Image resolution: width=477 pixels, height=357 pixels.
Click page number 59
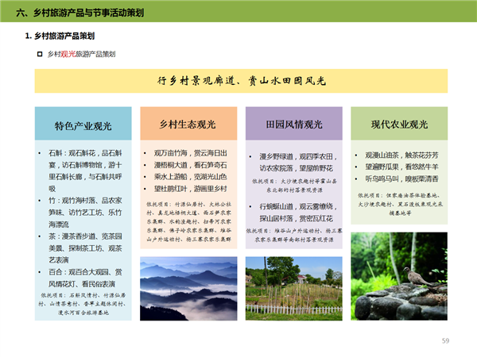(445, 340)
